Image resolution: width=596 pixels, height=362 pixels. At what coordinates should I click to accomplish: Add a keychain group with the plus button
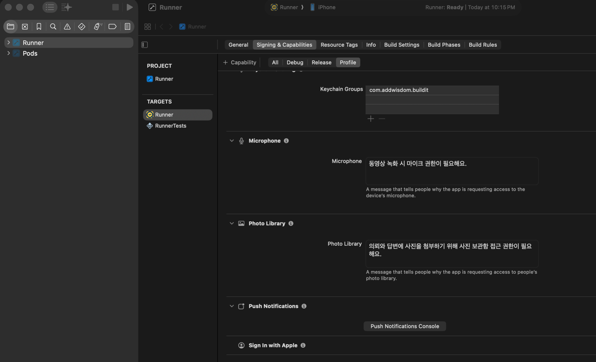pos(371,119)
